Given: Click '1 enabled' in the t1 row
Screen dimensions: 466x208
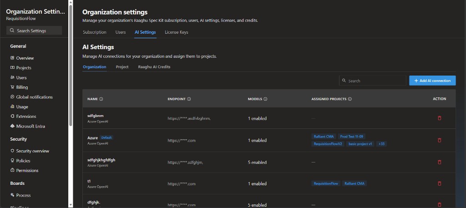Looking at the screenshot, I should (257, 183).
